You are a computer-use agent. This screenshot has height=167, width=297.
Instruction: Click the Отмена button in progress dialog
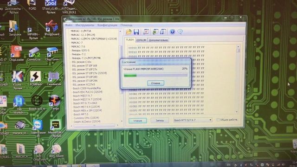(155, 83)
